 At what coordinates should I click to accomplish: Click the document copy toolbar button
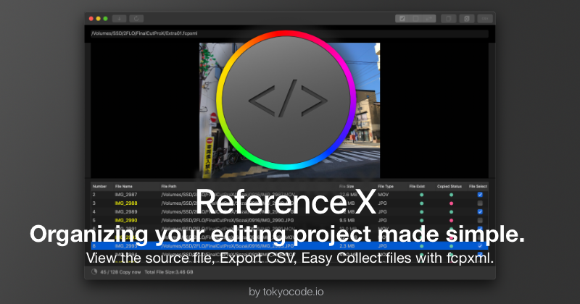448,19
